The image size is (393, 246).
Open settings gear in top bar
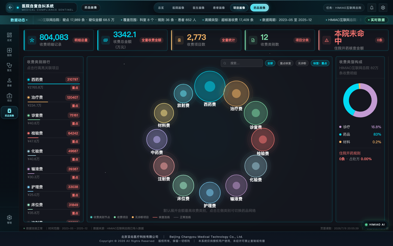(383, 8)
